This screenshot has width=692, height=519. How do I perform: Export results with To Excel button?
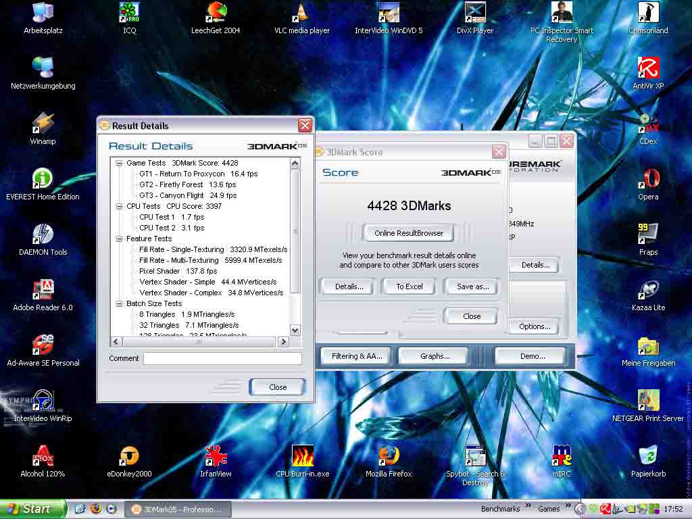(x=409, y=287)
